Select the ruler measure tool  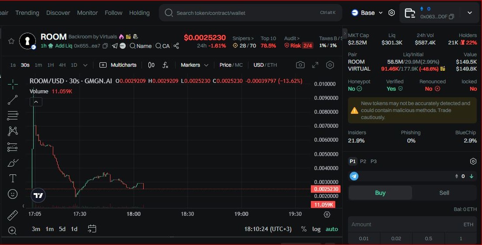click(13, 215)
